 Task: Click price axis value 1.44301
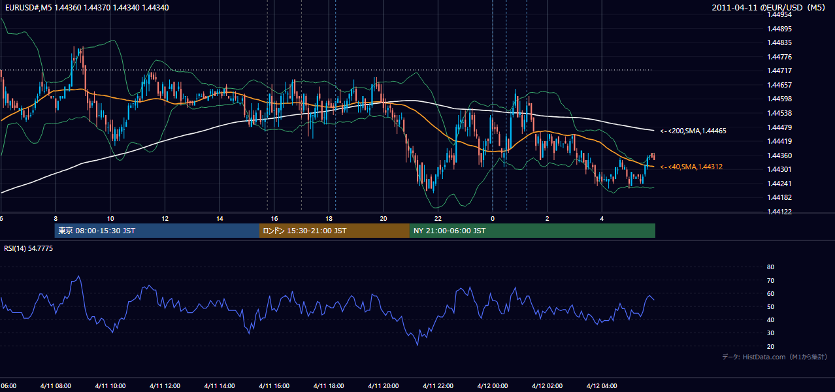(x=779, y=169)
